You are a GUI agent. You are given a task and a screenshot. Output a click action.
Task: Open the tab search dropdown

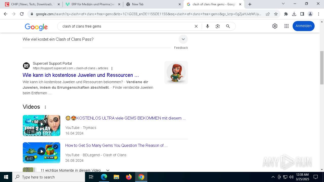pos(283,4)
